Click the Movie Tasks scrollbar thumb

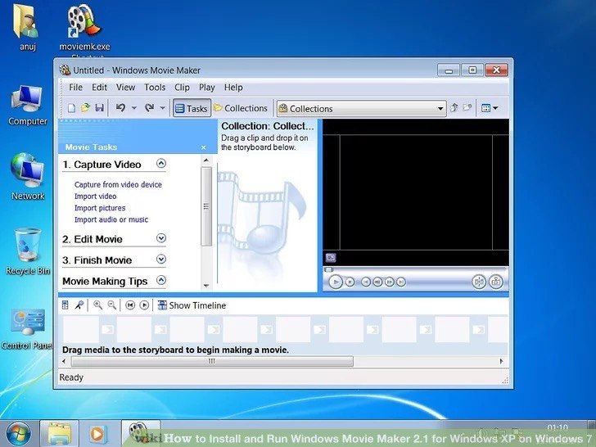(x=206, y=206)
